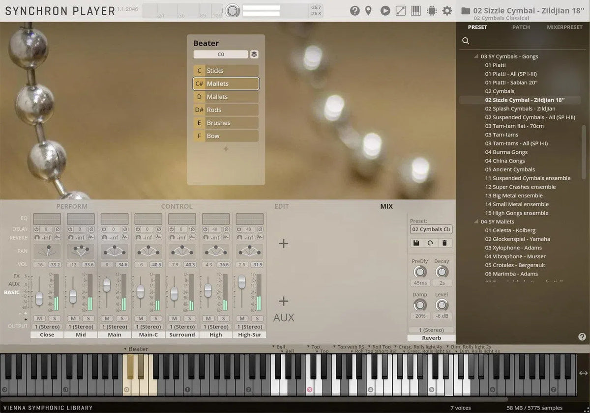This screenshot has height=413, width=590.
Task: Click the piano keyboard icon in the toolbar
Action: (415, 10)
